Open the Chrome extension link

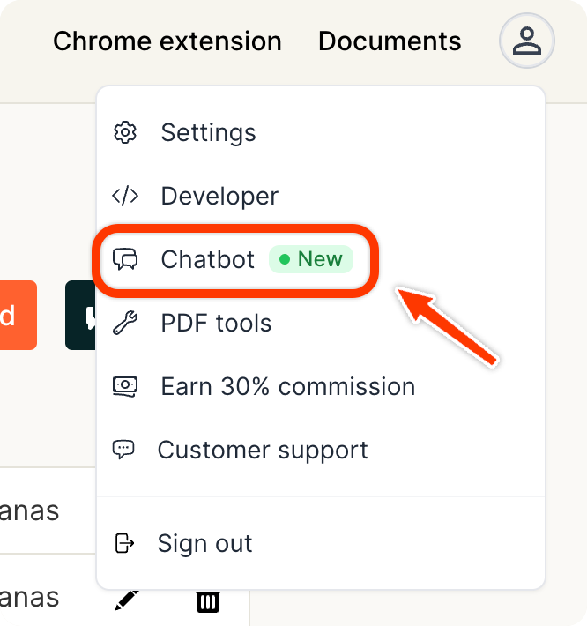tap(167, 41)
